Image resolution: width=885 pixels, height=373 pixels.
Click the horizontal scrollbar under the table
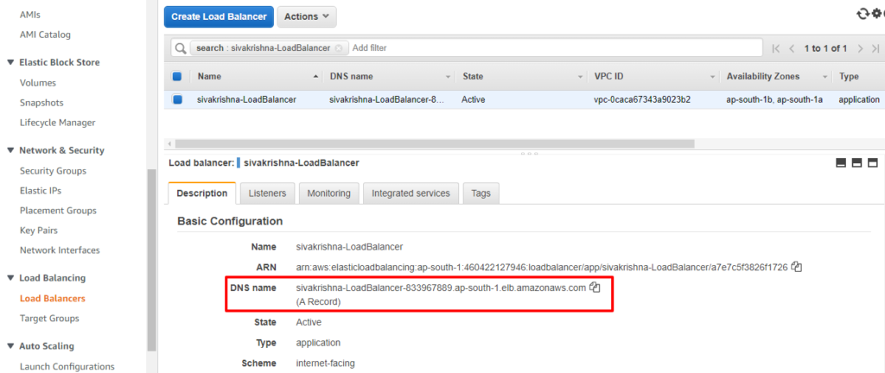[x=435, y=143]
